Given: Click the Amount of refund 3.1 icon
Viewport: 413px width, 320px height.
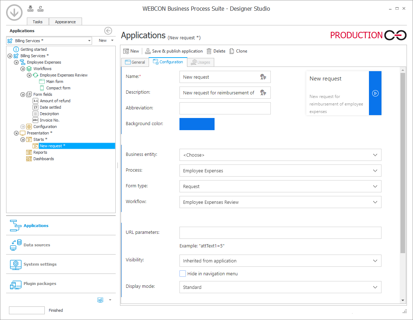Looking at the screenshot, I should tap(35, 101).
